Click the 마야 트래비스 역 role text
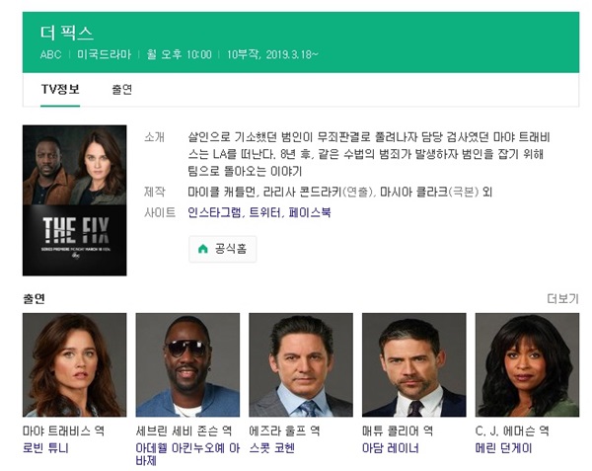 tap(63, 431)
